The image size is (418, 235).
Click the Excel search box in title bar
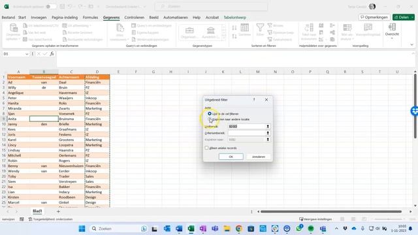(x=211, y=7)
